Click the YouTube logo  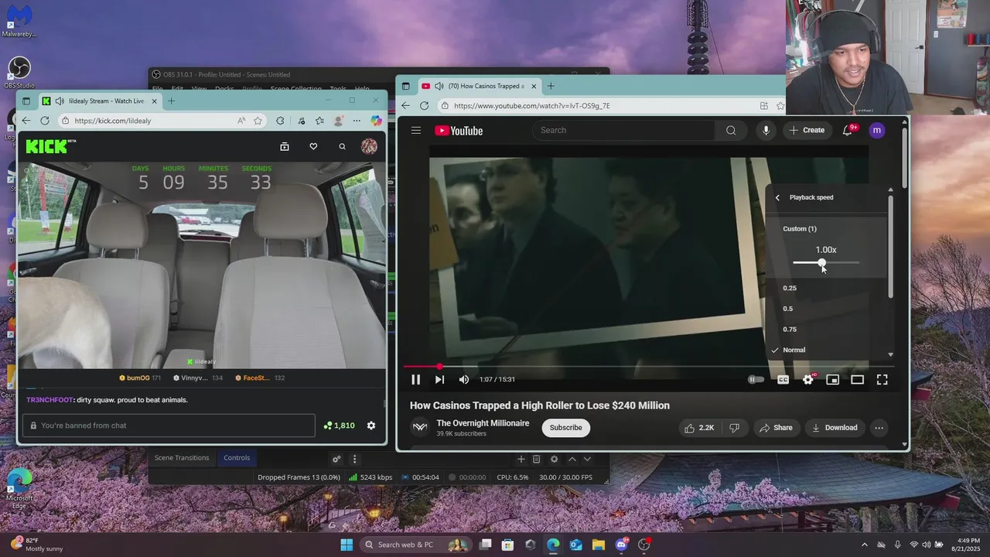click(x=459, y=131)
